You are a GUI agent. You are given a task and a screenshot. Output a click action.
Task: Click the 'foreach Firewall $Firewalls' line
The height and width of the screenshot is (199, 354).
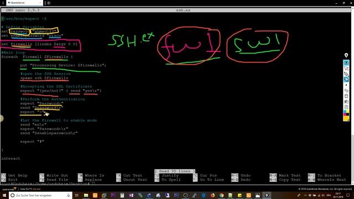pos(37,56)
